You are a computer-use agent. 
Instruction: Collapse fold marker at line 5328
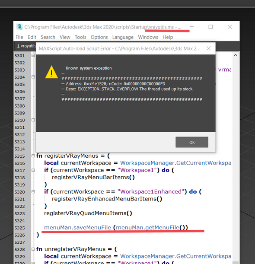[x=33, y=249]
